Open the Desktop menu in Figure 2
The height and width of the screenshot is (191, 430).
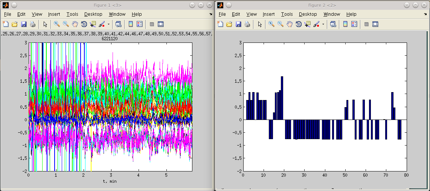[x=308, y=14]
